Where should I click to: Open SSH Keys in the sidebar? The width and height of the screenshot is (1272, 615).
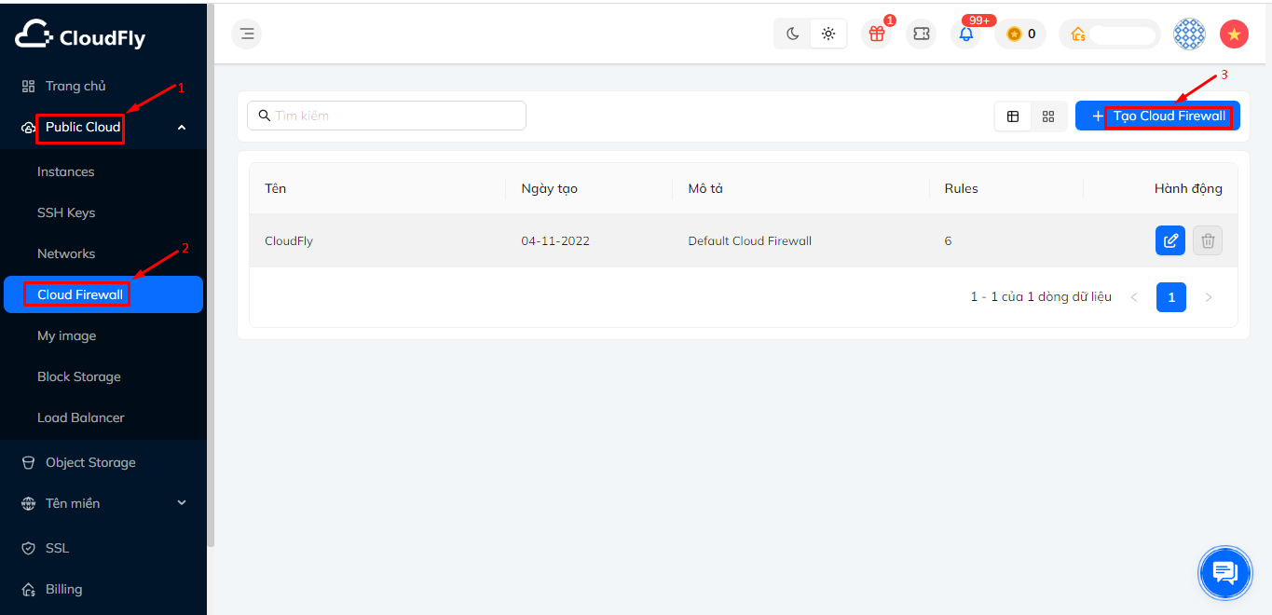click(x=103, y=212)
